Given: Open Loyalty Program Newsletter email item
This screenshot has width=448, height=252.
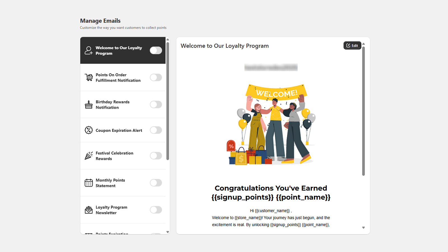Looking at the screenshot, I should (x=123, y=210).
